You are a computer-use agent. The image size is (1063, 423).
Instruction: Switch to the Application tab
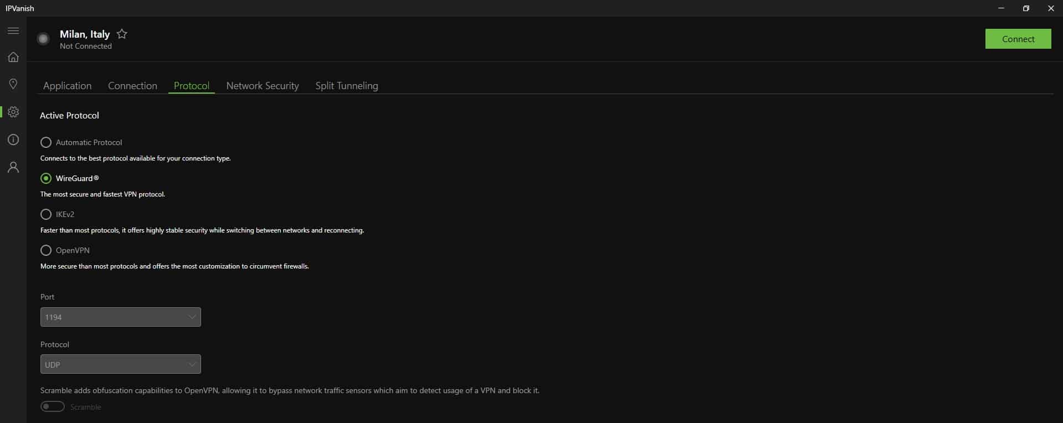point(68,86)
